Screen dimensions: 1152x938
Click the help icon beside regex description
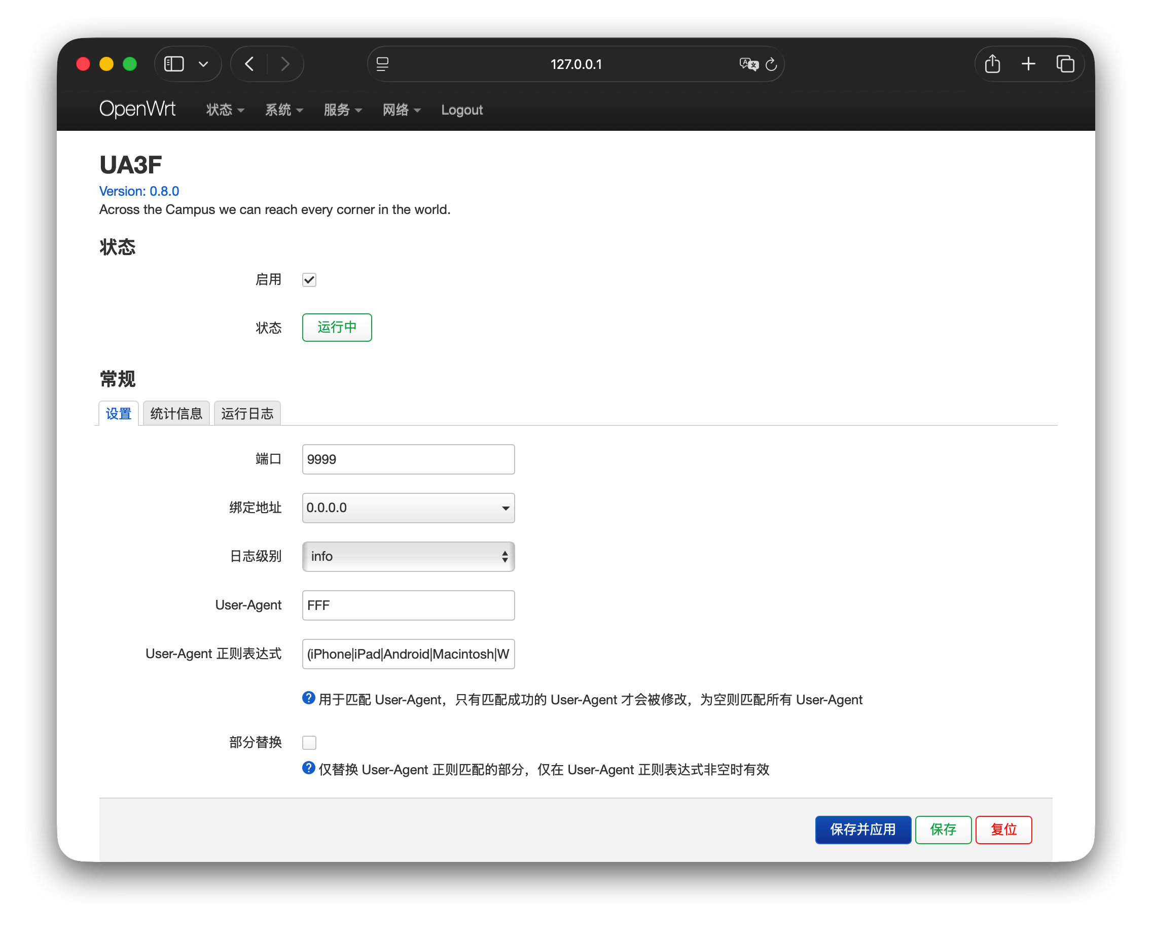[x=308, y=698]
